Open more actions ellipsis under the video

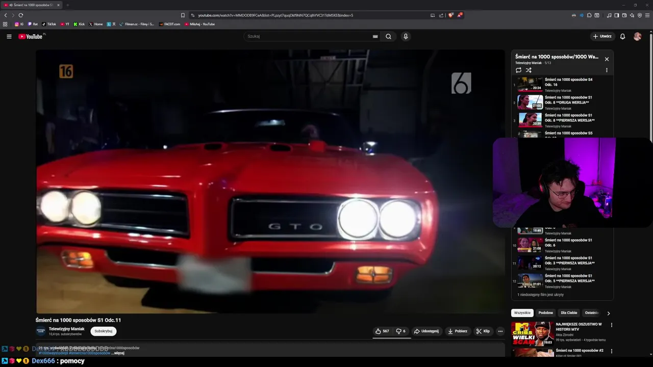point(500,331)
